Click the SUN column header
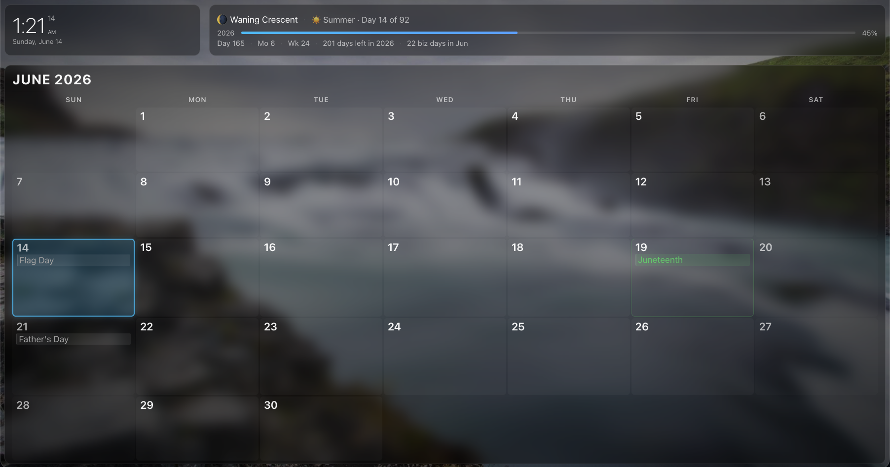 click(x=74, y=100)
